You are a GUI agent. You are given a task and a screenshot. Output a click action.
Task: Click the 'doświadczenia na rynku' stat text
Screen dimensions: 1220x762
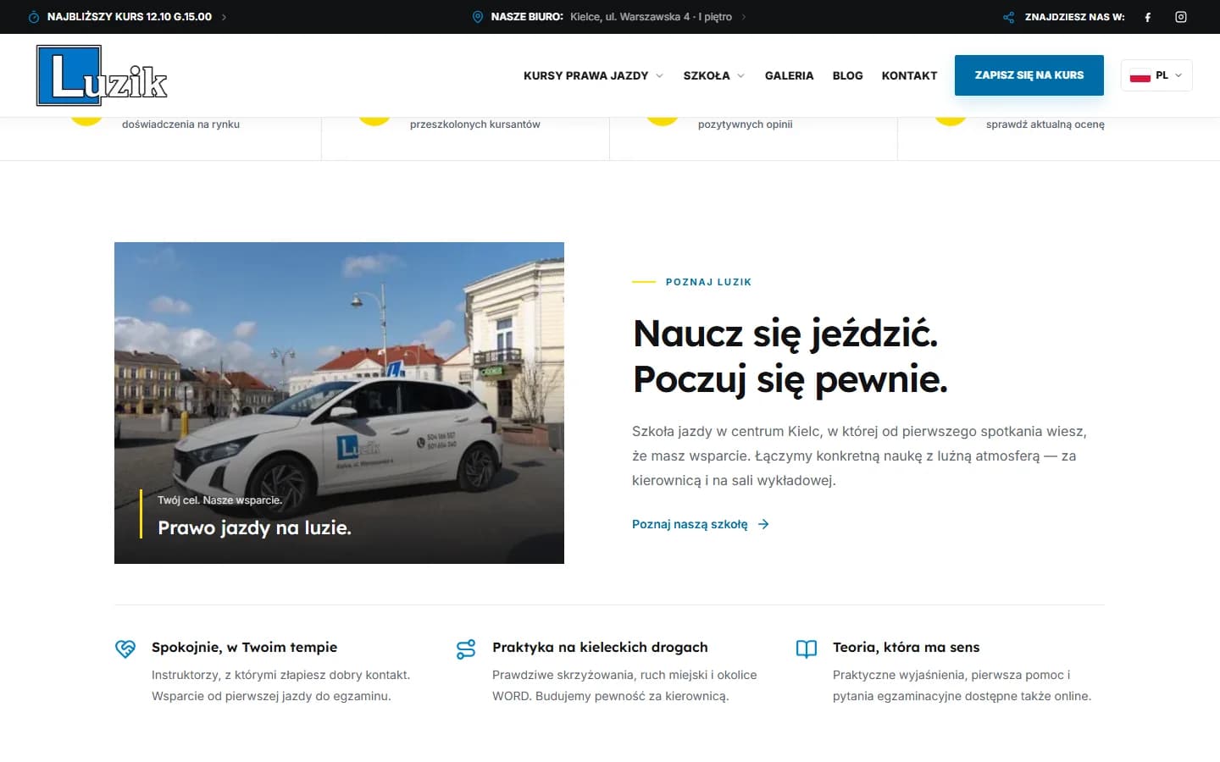180,124
